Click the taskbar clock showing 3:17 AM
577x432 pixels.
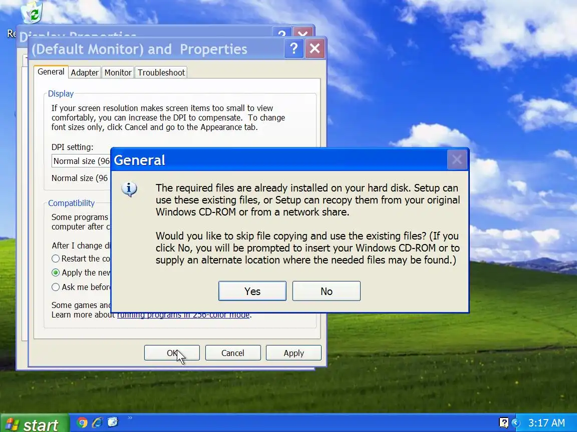click(546, 423)
